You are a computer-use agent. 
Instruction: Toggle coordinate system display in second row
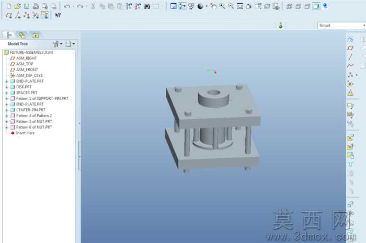click(36, 15)
